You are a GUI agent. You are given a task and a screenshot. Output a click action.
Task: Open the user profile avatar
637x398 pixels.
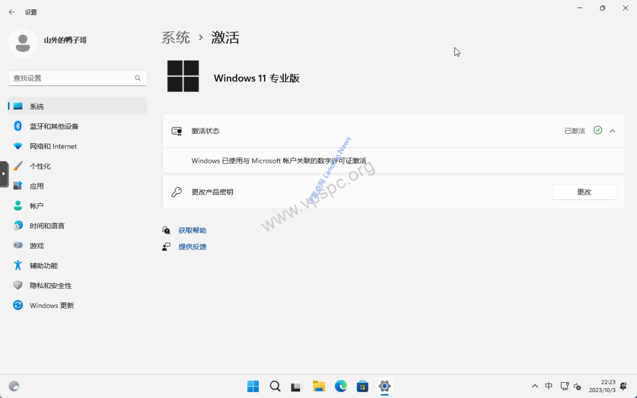[23, 42]
